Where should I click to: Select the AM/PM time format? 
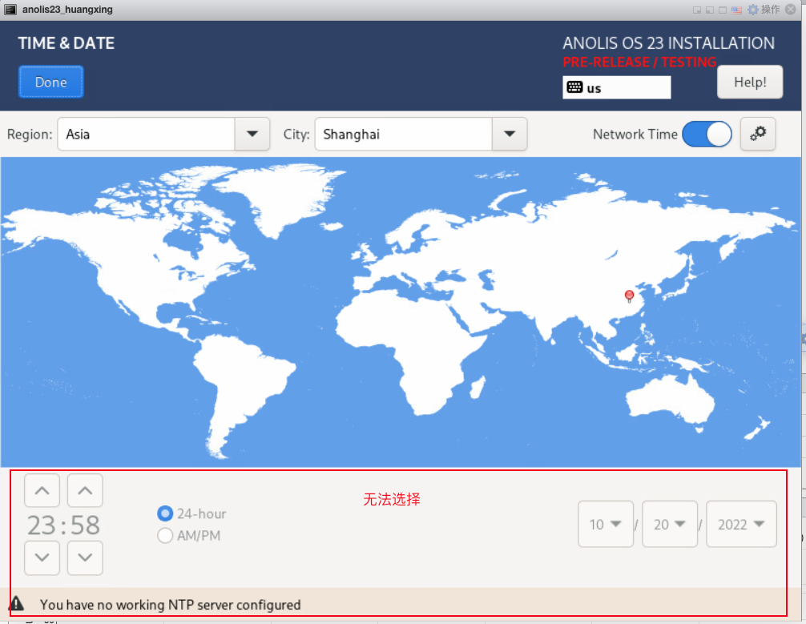point(166,535)
